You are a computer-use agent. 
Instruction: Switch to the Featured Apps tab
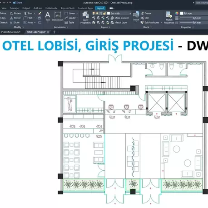pos(85,8)
